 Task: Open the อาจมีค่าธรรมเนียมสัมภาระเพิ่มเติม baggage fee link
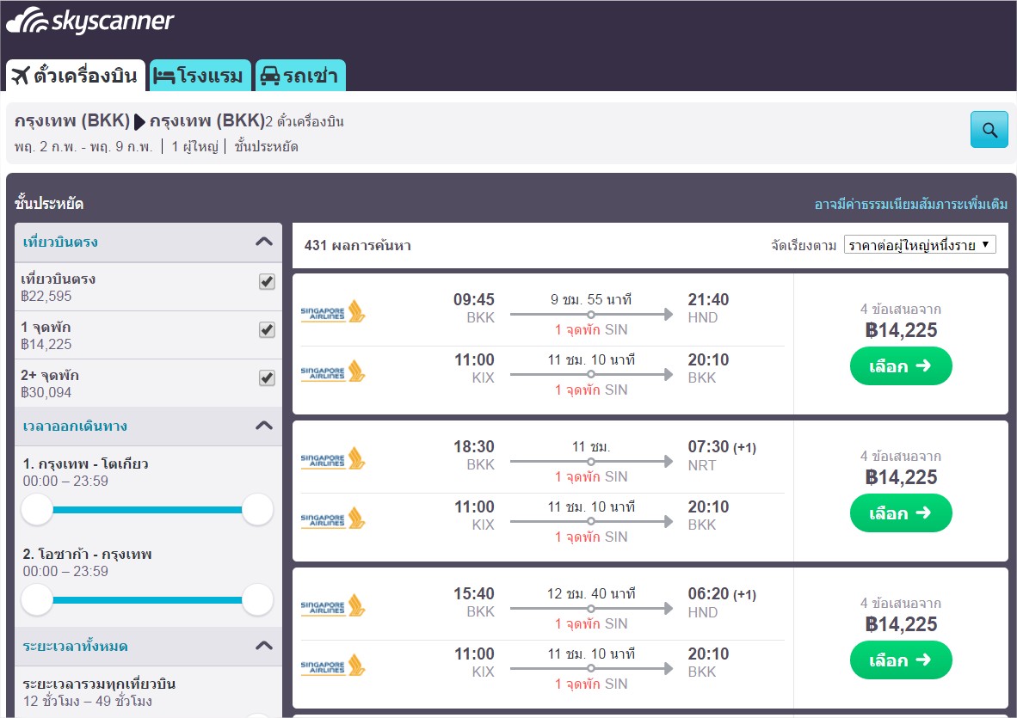910,204
